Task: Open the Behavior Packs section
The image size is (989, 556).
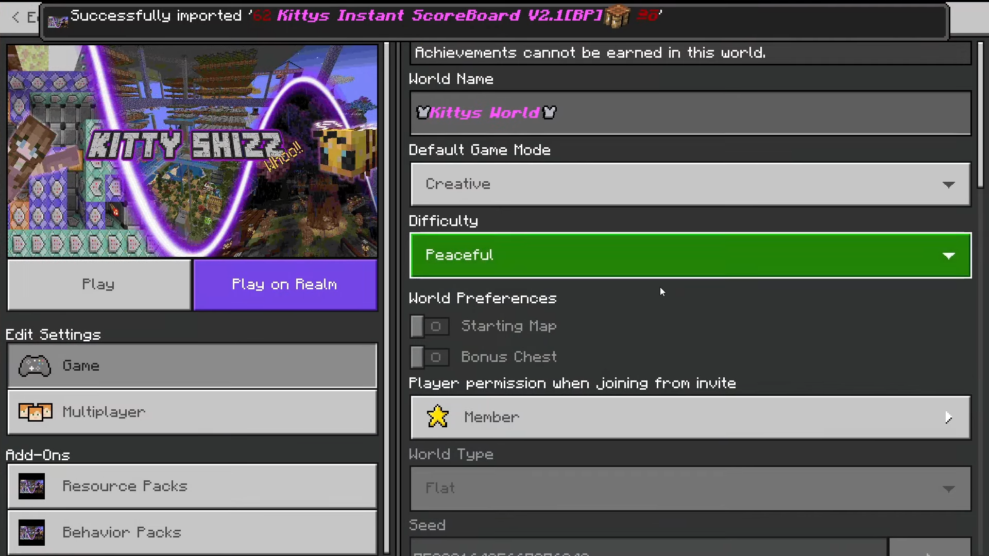Action: pyautogui.click(x=192, y=532)
